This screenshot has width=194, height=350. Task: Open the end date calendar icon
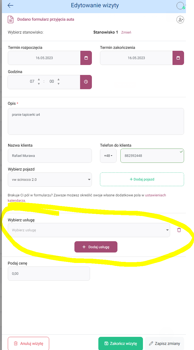tap(178, 58)
